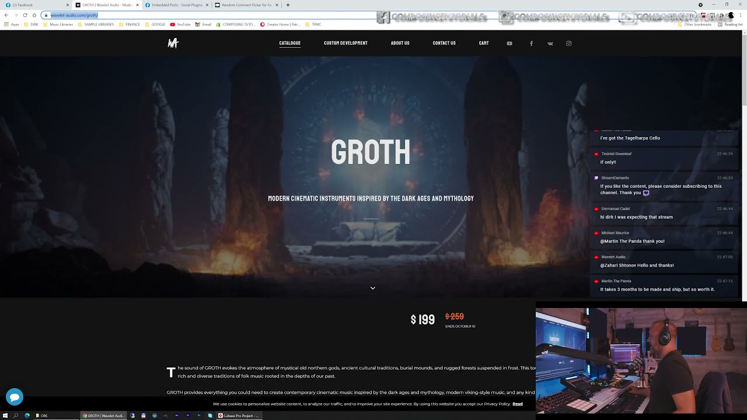Close the Facebook browser tab
Image resolution: width=747 pixels, height=420 pixels.
pyautogui.click(x=68, y=5)
